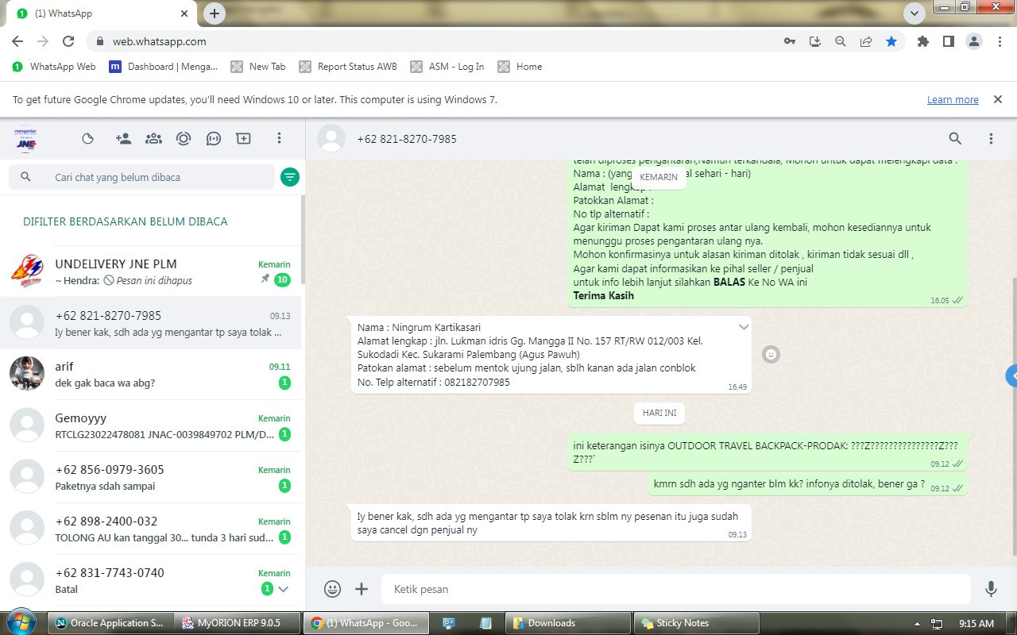
Task: Start a voice message with microphone
Action: pyautogui.click(x=991, y=589)
